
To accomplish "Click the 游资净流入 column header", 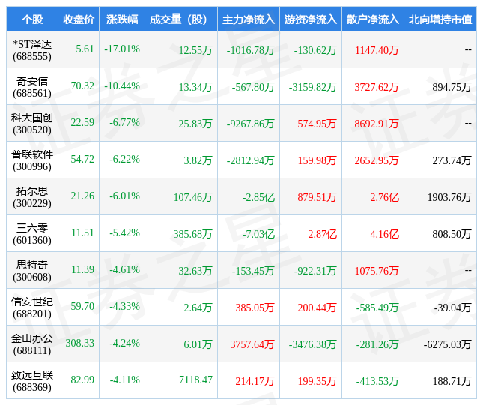I will [x=311, y=19].
